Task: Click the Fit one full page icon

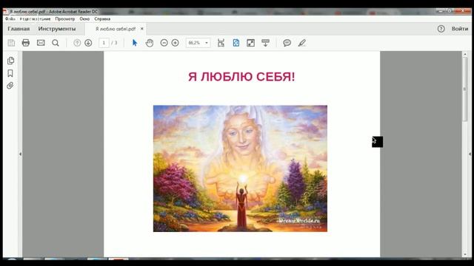Action: pos(236,43)
